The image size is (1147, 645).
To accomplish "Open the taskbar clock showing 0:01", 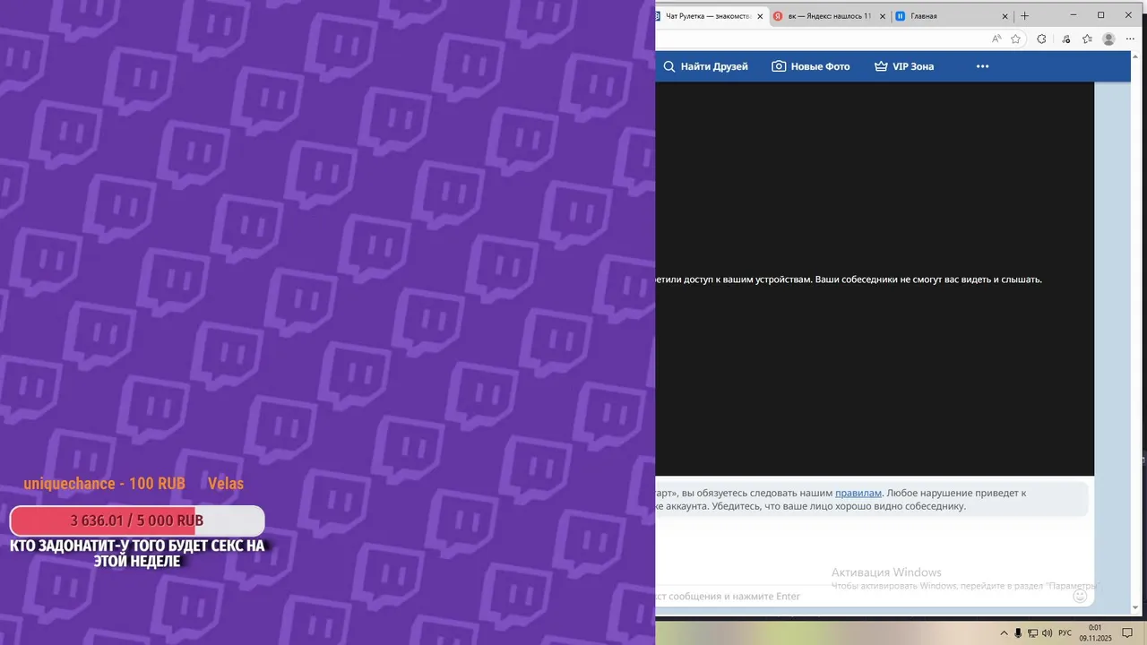I will tap(1095, 632).
